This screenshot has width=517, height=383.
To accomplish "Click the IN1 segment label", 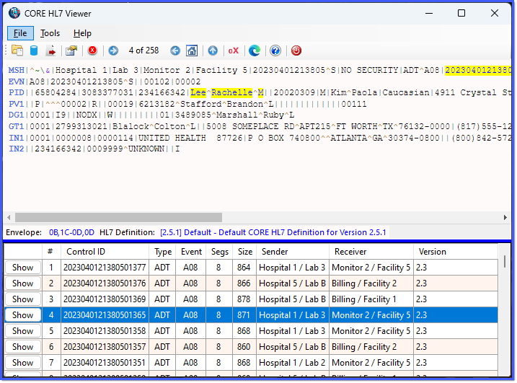I will 17,138.
